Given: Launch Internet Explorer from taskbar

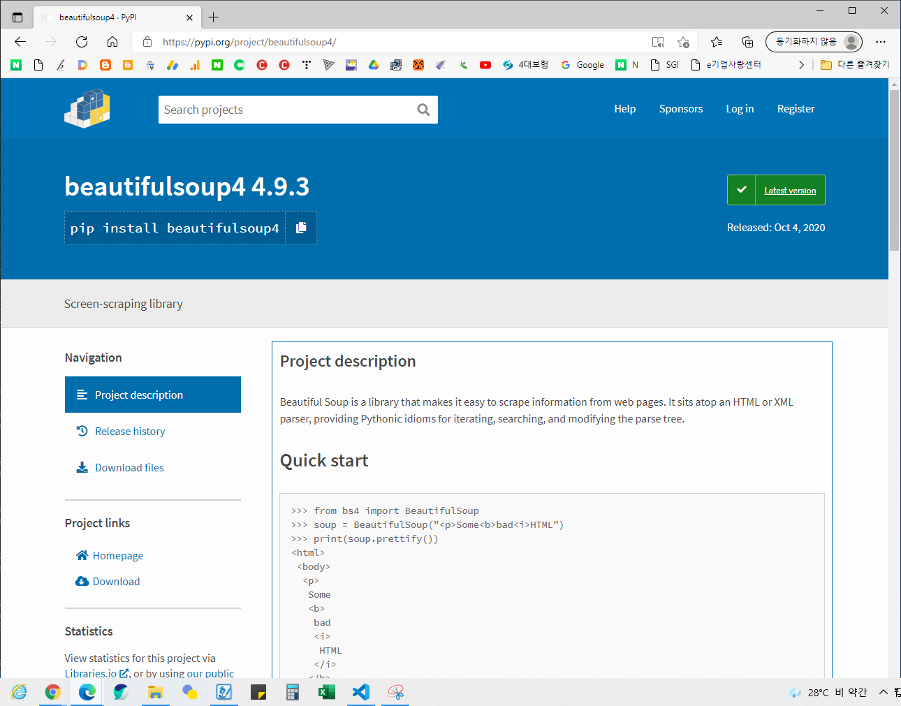Looking at the screenshot, I should [x=19, y=692].
